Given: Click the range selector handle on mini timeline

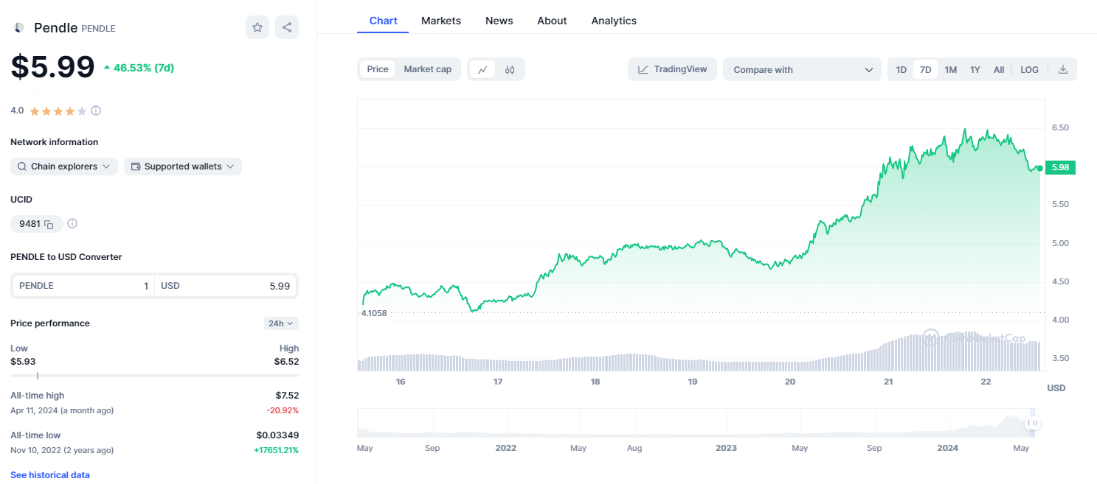Looking at the screenshot, I should tap(1033, 423).
